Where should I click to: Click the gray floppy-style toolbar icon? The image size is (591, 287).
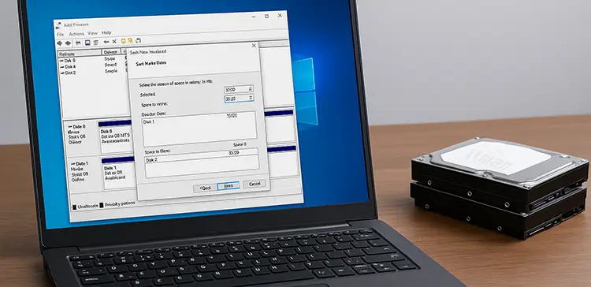(78, 43)
